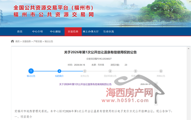Open the purple announcement title link
Screen dimensions: 191x120
coord(85,84)
